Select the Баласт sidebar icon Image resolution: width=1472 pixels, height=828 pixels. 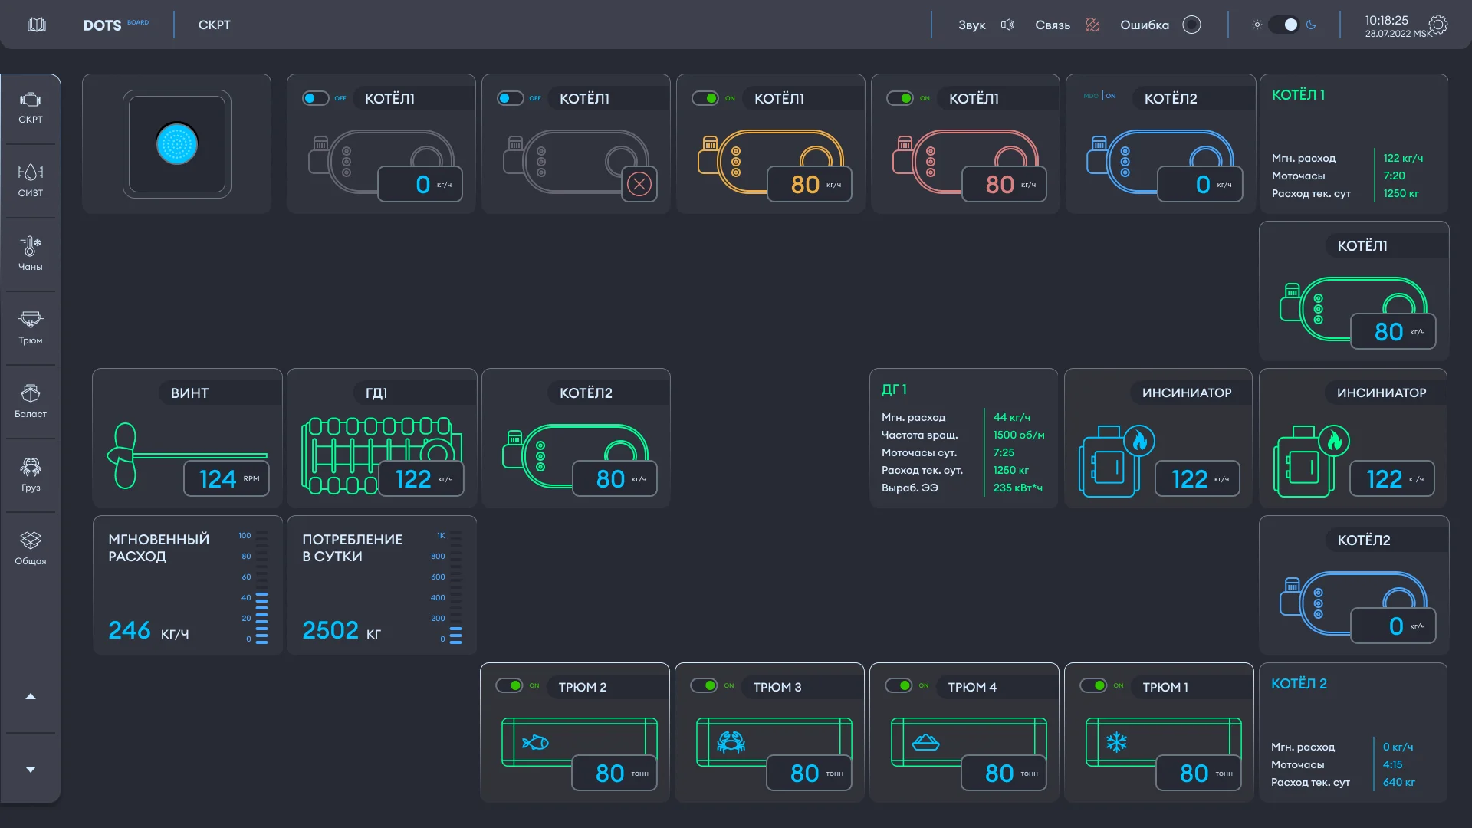31,402
